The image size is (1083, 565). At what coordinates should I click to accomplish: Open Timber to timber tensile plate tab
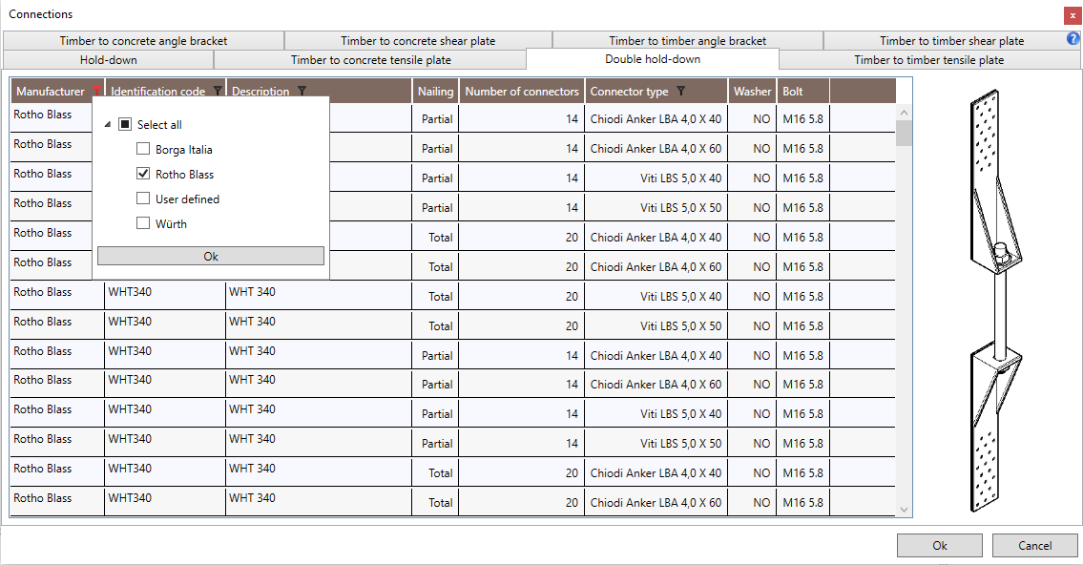pos(929,60)
